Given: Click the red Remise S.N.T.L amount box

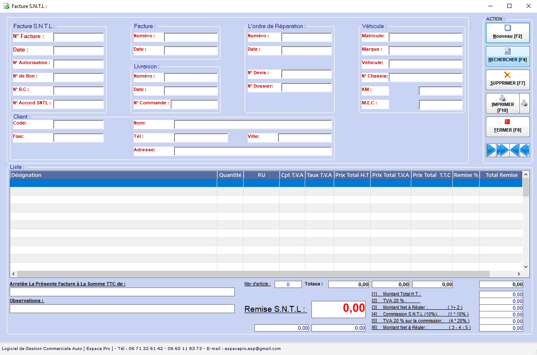Looking at the screenshot, I should [x=338, y=309].
